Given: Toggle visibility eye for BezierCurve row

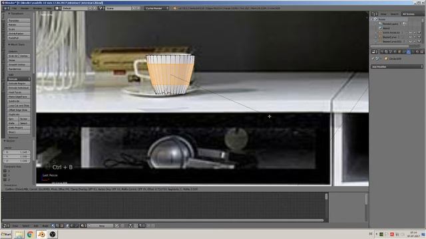Looking at the screenshot, I should (x=410, y=37).
